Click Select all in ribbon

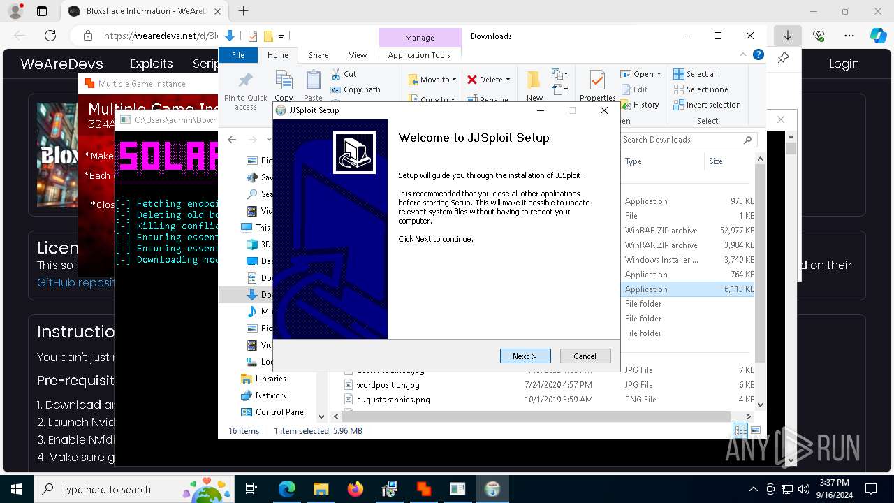click(696, 74)
